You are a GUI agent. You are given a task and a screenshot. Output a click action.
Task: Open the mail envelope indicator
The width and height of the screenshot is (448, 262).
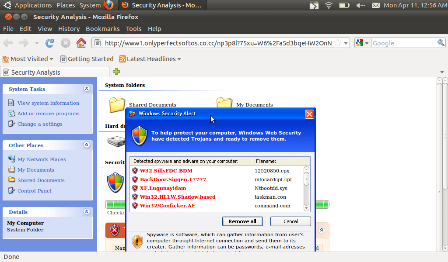tap(376, 5)
